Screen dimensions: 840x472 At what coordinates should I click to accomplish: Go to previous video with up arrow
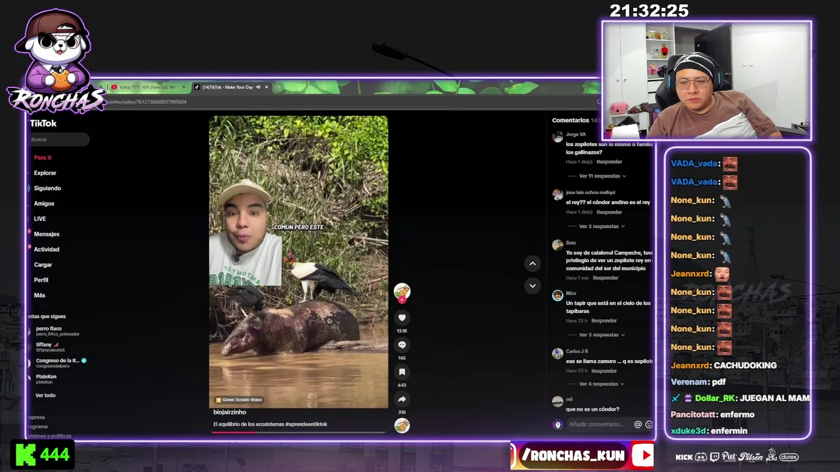coord(532,264)
